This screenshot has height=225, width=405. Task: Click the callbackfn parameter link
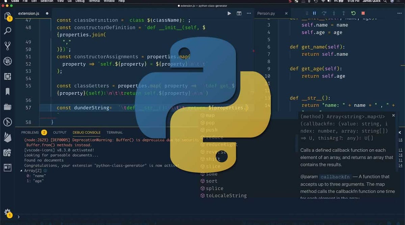(x=335, y=177)
